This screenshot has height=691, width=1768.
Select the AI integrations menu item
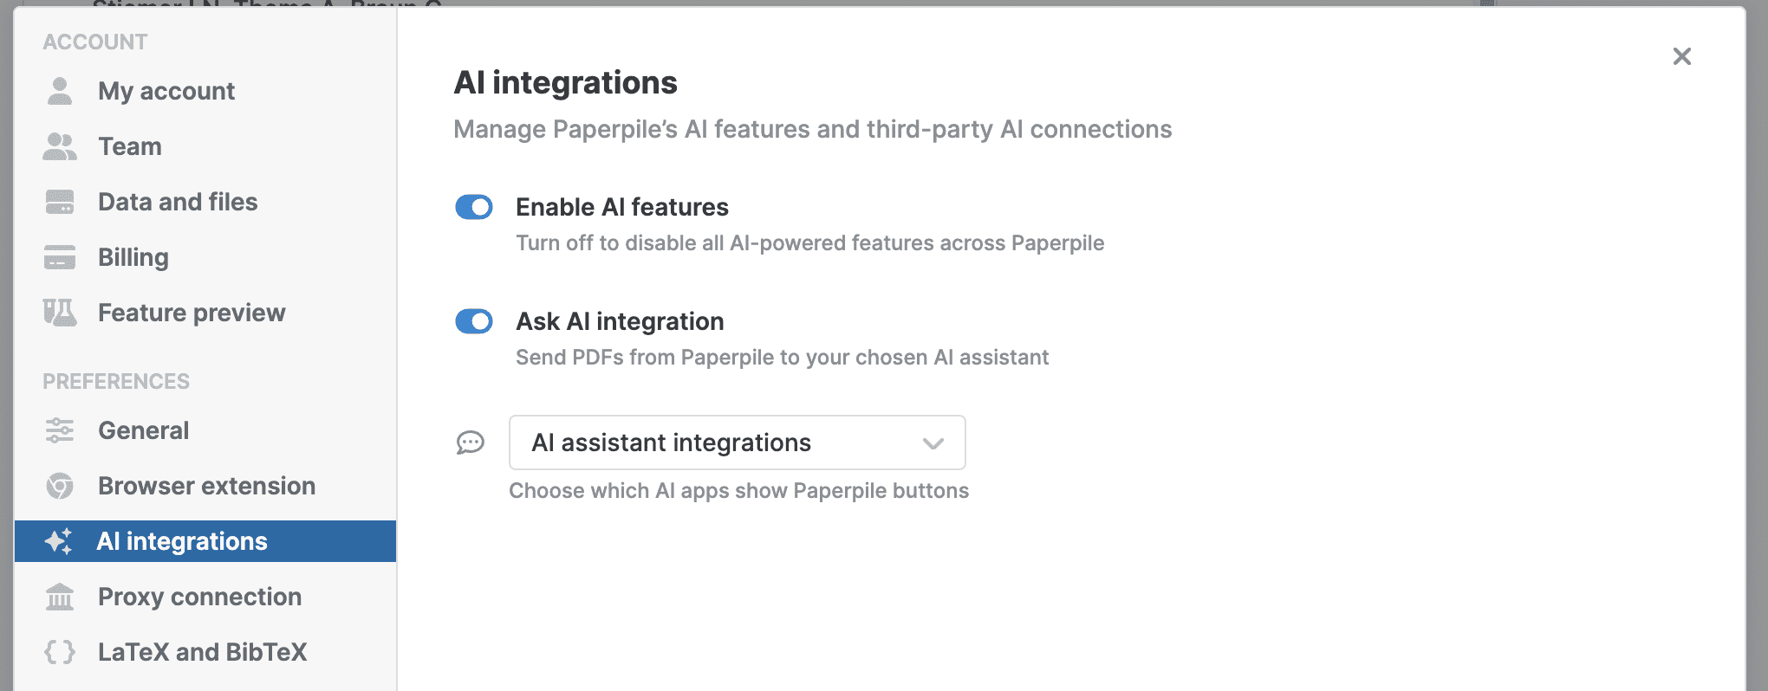[205, 541]
